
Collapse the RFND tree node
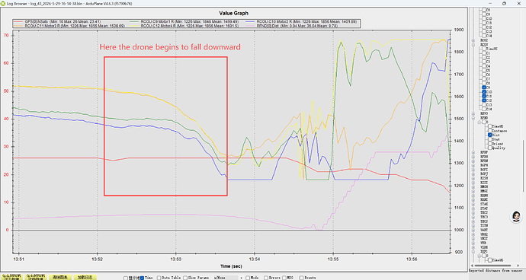click(473, 118)
